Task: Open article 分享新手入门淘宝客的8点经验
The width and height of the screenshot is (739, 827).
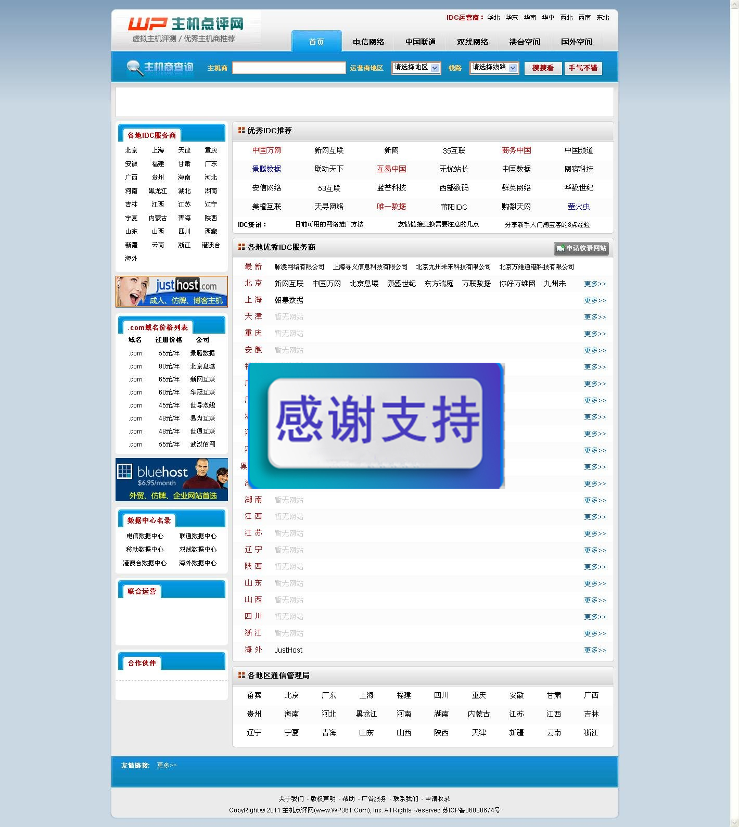Action: [547, 225]
